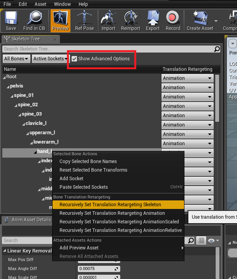237x279 pixels.
Task: Choose Reset Selected Bone Transforms
Action: [x=118, y=170]
